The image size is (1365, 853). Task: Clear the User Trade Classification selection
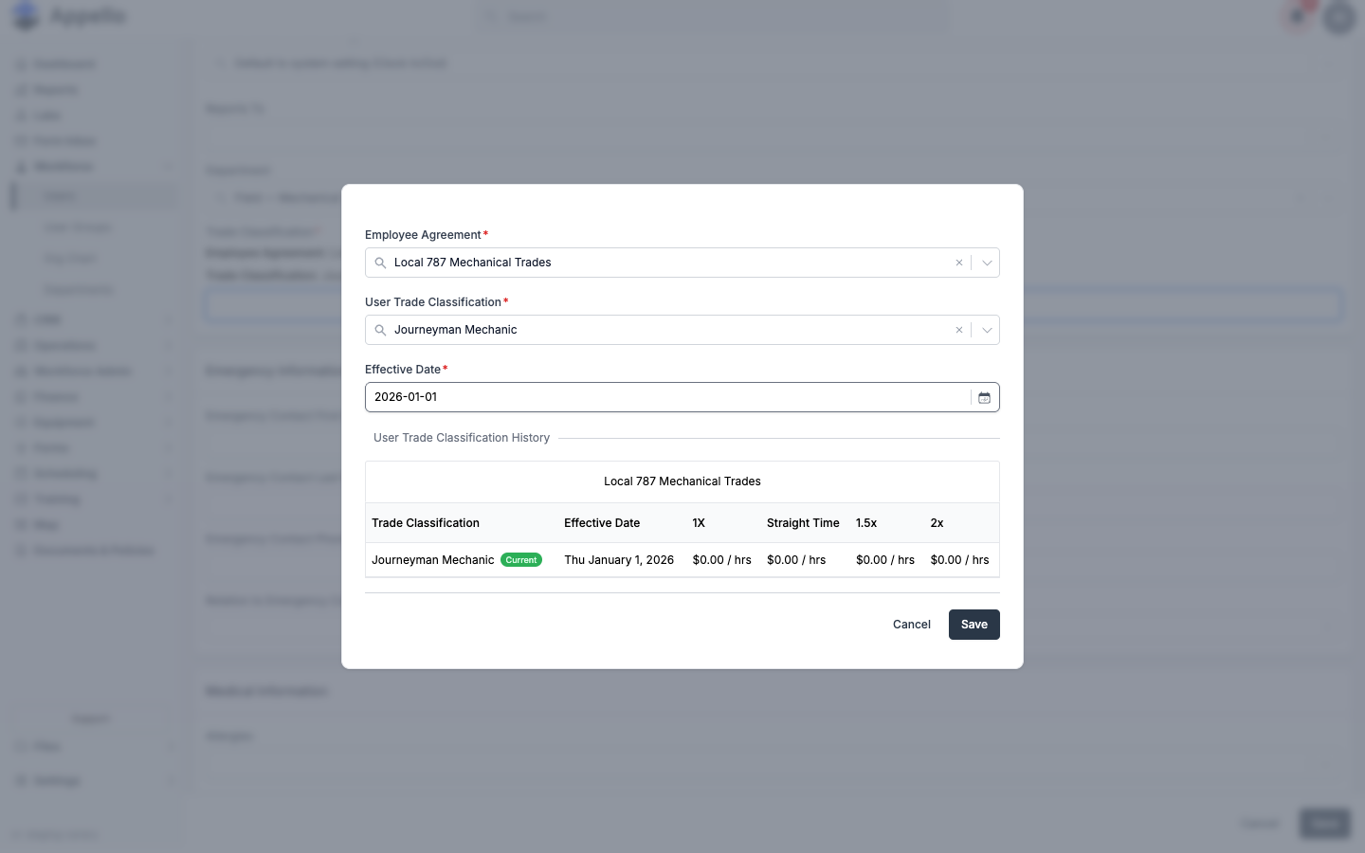point(959,330)
